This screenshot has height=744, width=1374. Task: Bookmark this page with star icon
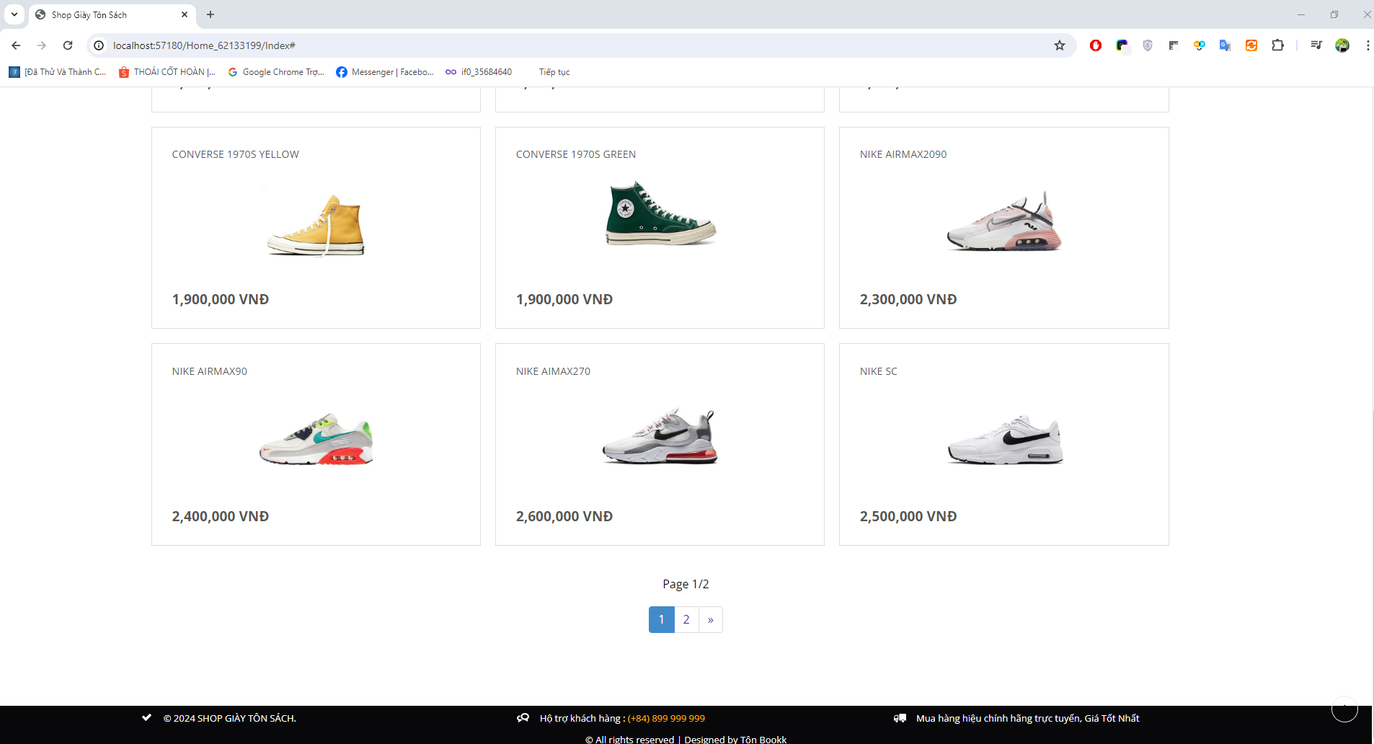(1060, 45)
